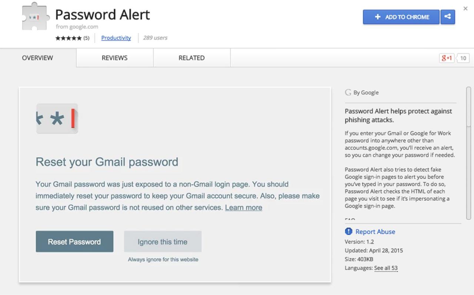Choose Ignore this time
Viewport: 474px width, 295px height.
pos(163,242)
